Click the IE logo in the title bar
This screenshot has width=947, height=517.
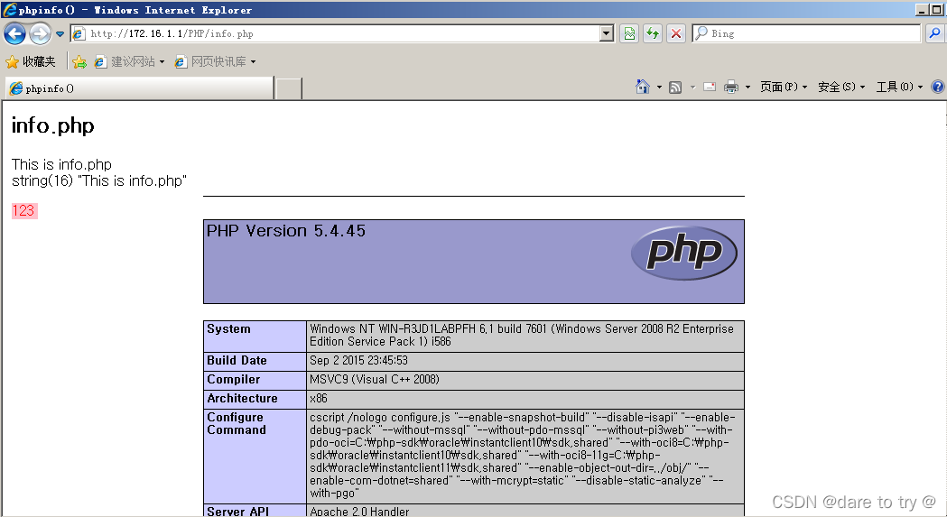[10, 10]
